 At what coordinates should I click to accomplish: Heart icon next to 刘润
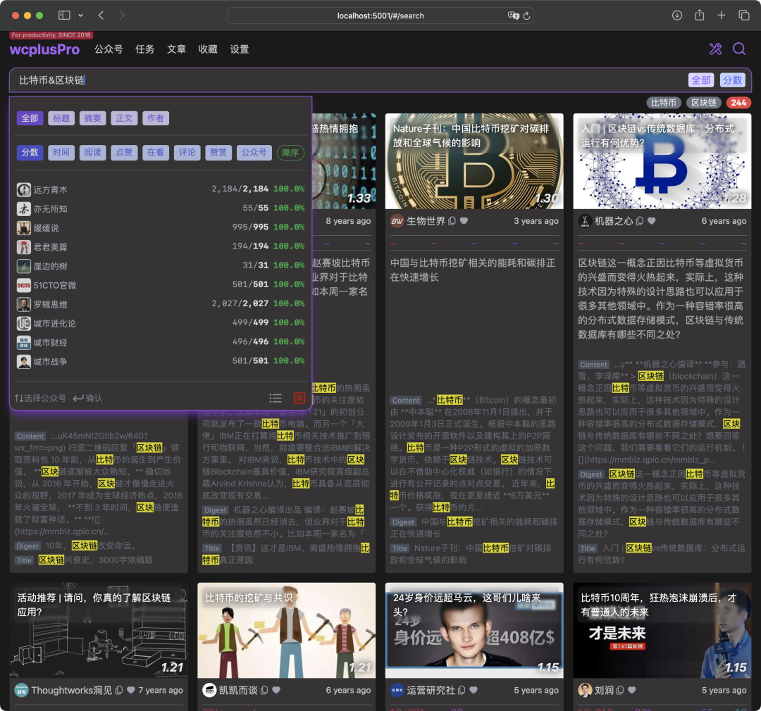pos(632,690)
